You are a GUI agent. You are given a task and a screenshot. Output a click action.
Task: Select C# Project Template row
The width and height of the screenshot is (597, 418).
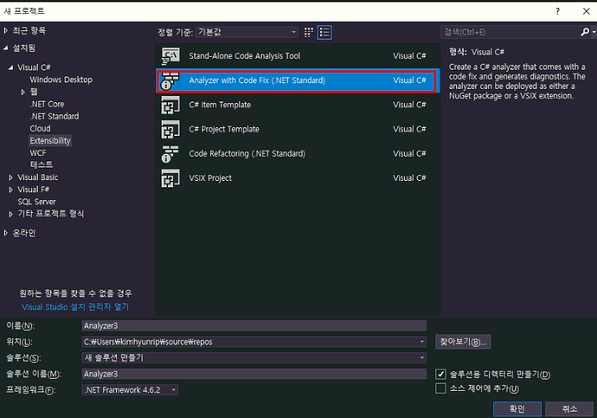point(298,130)
